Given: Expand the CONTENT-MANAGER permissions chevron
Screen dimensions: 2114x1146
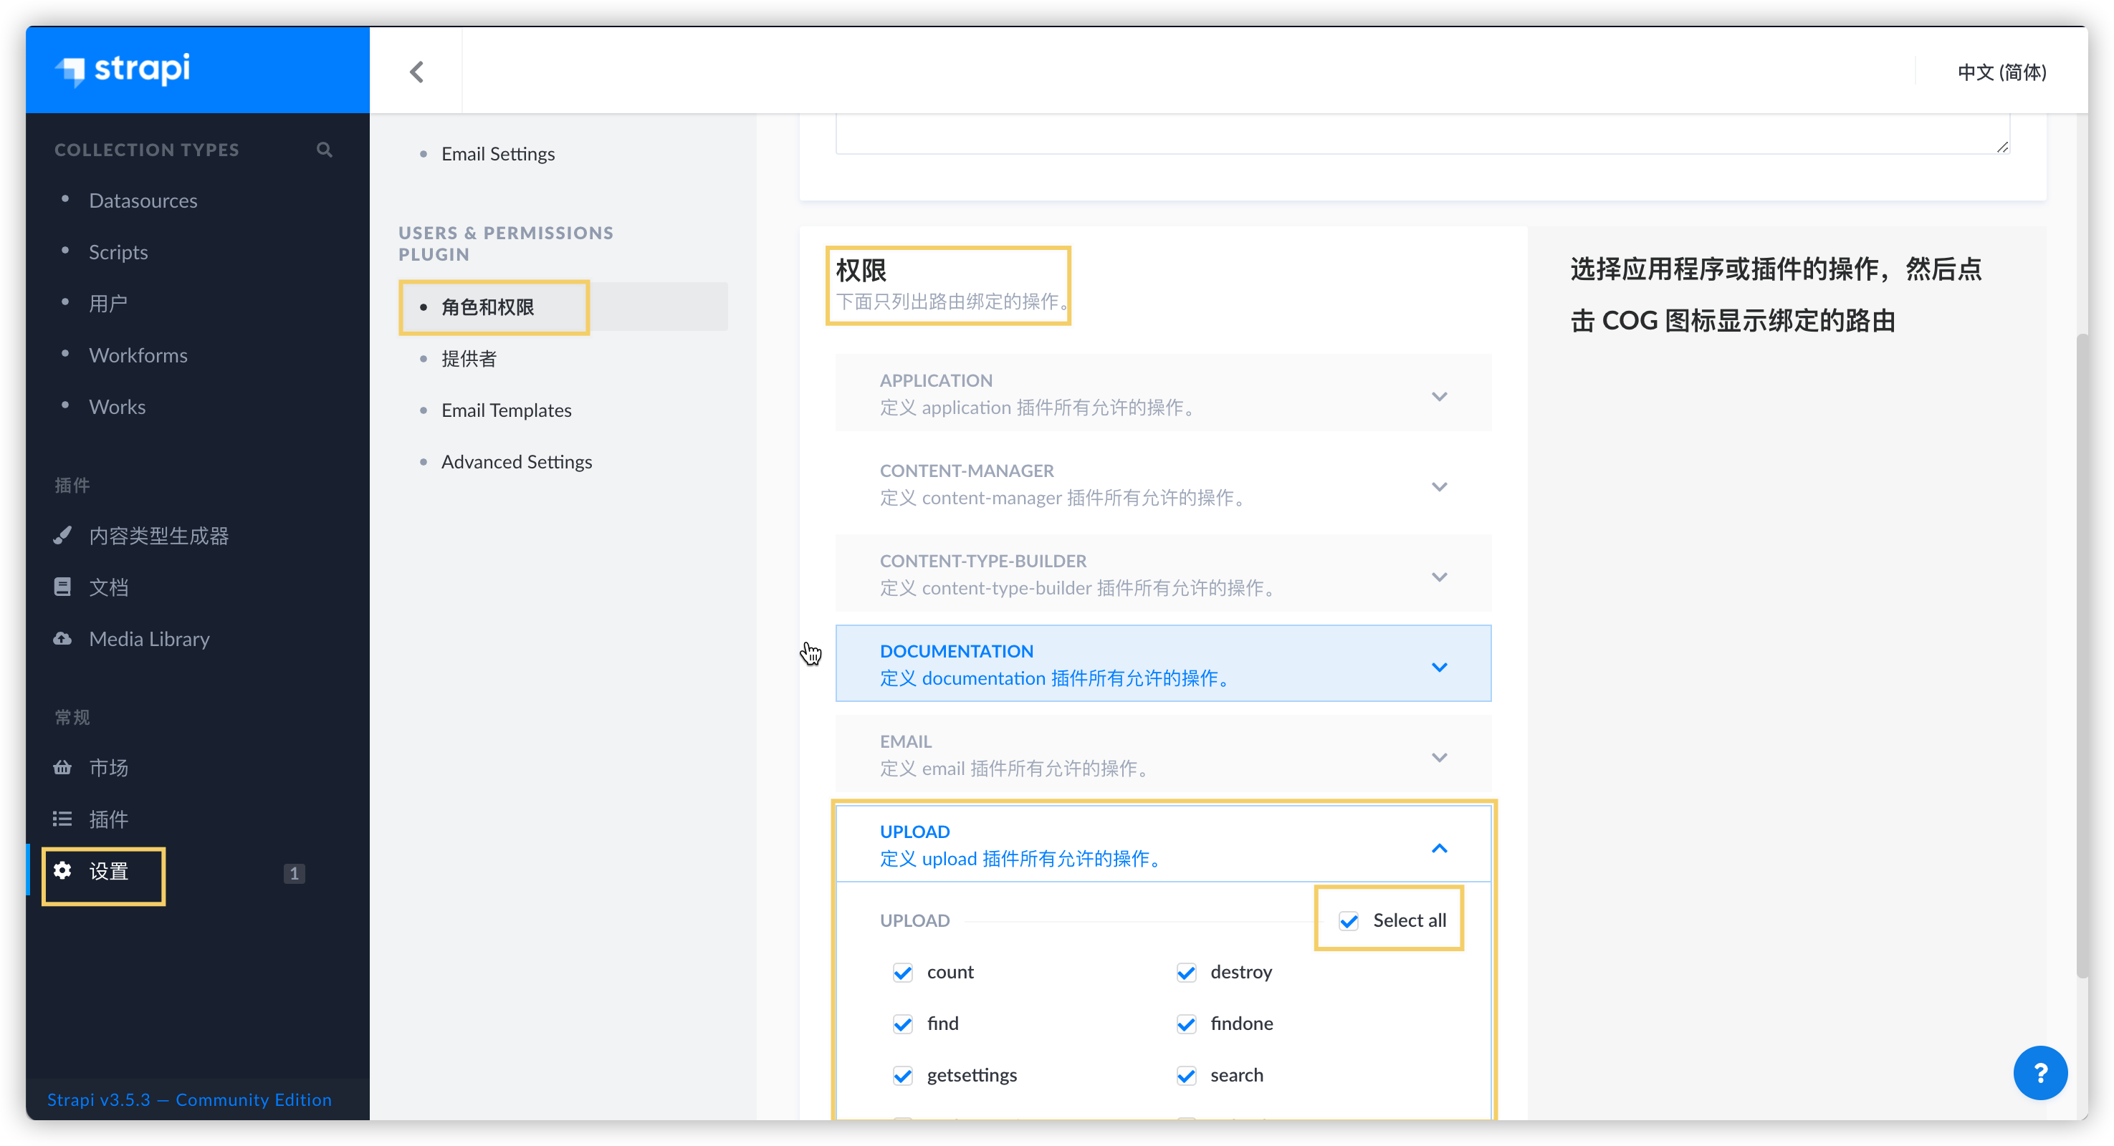Looking at the screenshot, I should coord(1439,486).
